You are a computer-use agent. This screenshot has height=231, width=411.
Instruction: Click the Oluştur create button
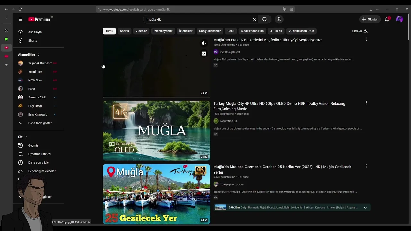click(x=370, y=19)
